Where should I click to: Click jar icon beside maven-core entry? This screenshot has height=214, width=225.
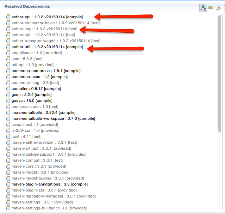point(8,166)
